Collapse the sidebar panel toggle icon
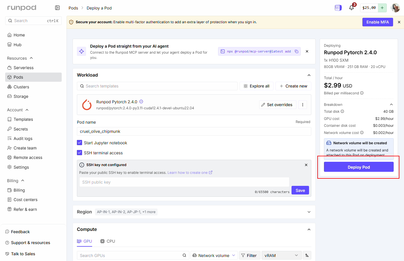 pyautogui.click(x=57, y=8)
